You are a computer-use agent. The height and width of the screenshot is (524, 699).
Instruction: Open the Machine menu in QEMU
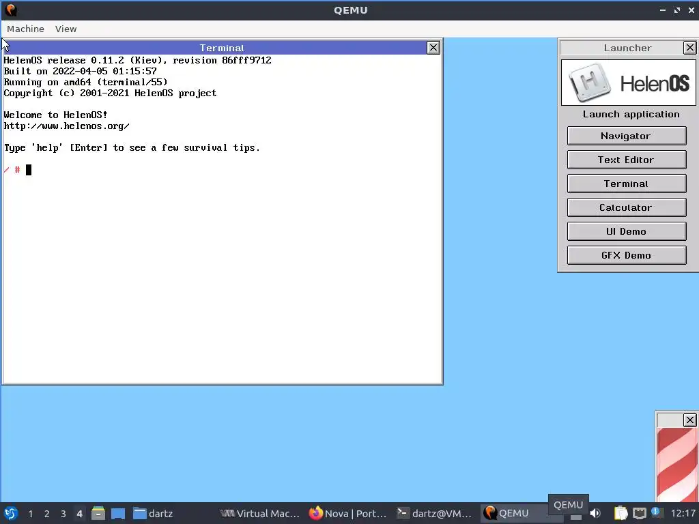(25, 29)
